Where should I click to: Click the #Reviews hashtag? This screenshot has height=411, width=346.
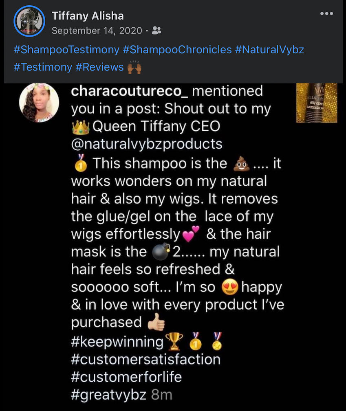click(99, 67)
